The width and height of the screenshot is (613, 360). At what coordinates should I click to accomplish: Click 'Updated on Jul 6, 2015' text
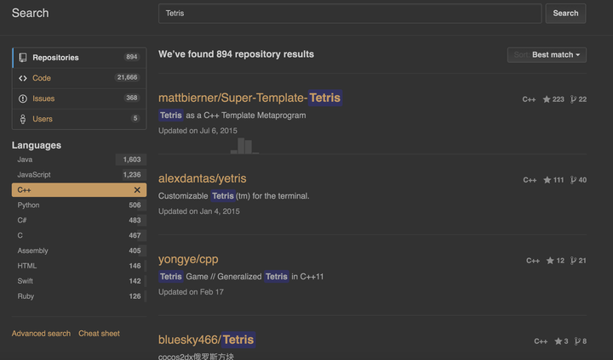click(198, 131)
